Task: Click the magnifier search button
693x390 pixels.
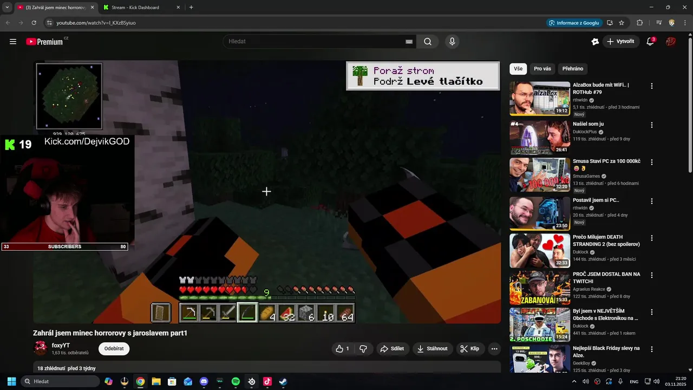Action: [428, 42]
